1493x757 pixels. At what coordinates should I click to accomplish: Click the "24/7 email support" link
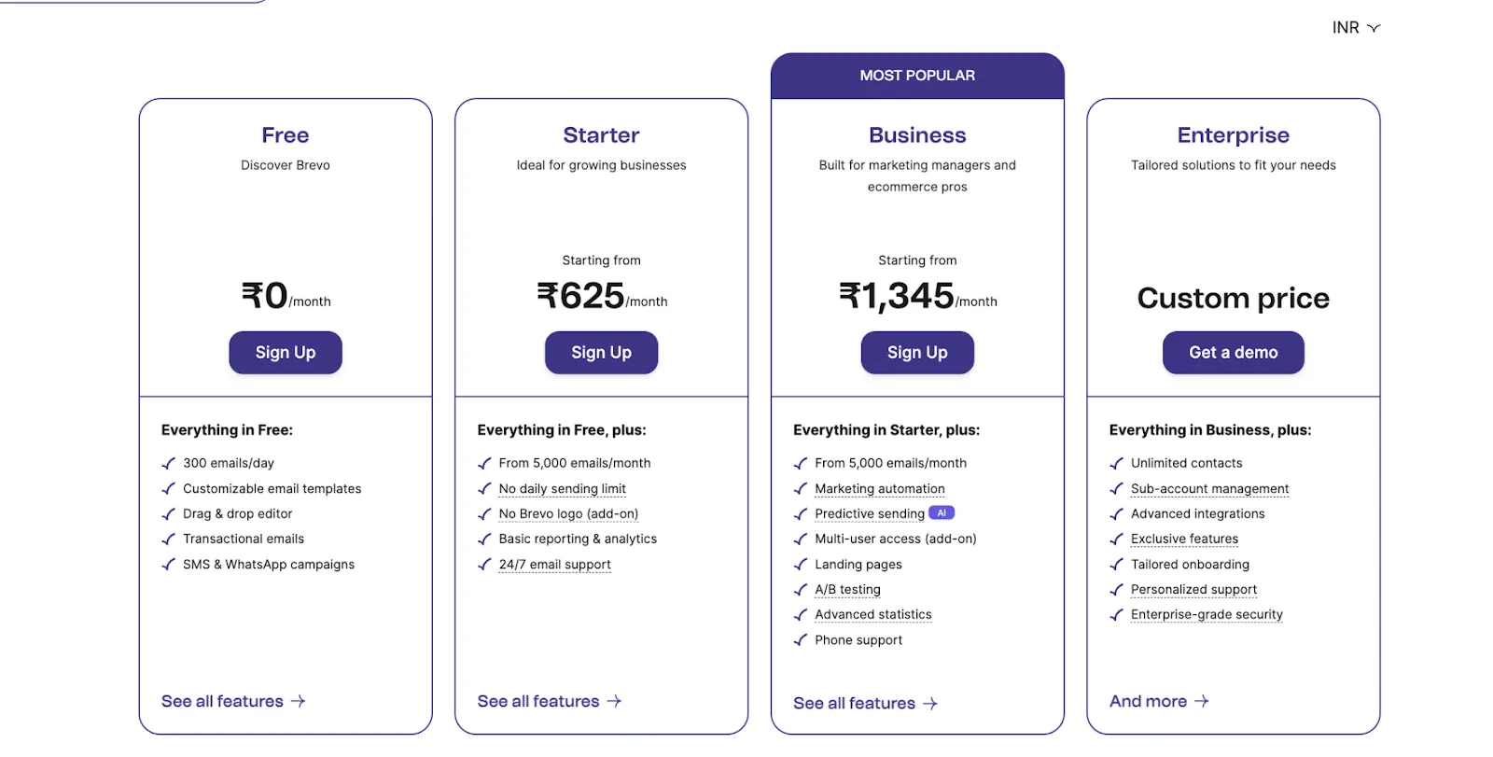pos(554,564)
